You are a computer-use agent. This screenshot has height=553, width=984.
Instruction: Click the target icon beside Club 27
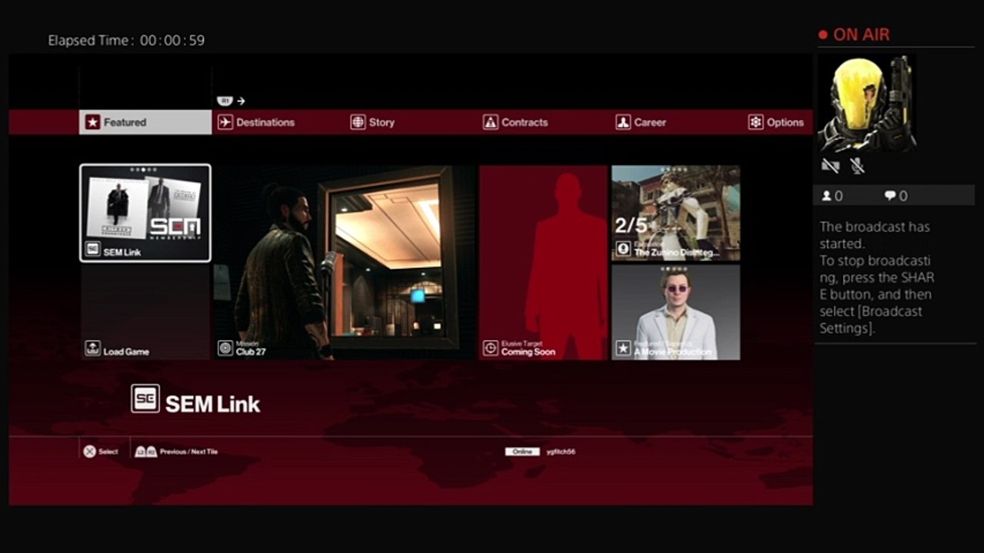pyautogui.click(x=225, y=348)
